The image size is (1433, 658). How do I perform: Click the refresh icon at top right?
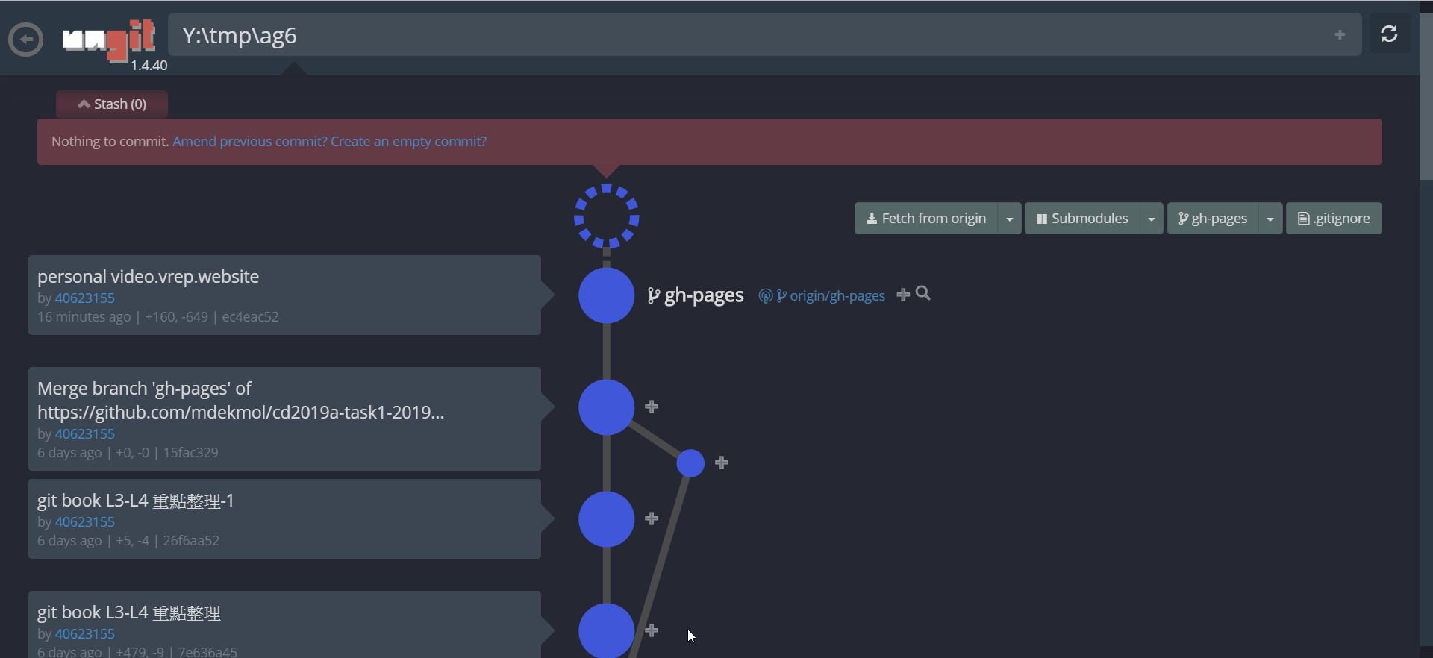(x=1389, y=34)
